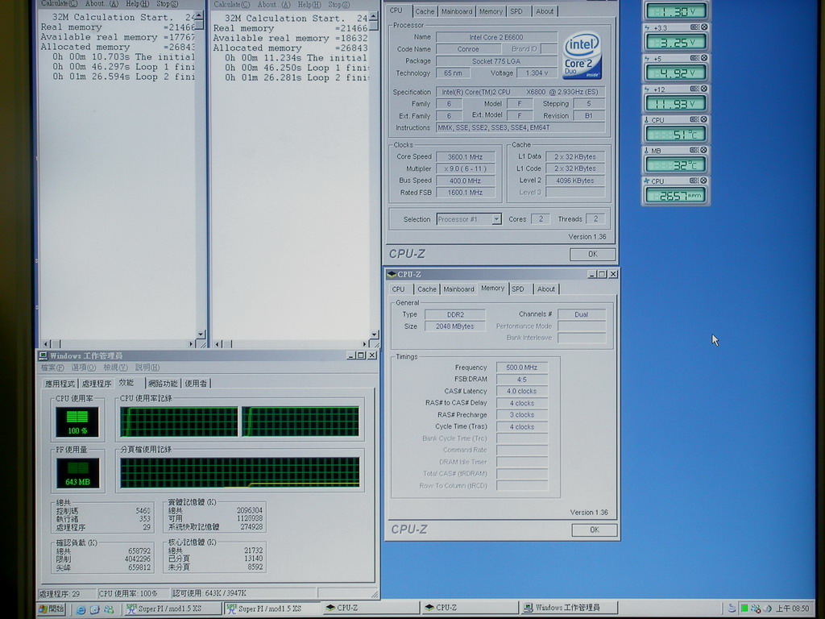Close the CPU fan speed gadget
The width and height of the screenshot is (825, 619).
coord(704,181)
